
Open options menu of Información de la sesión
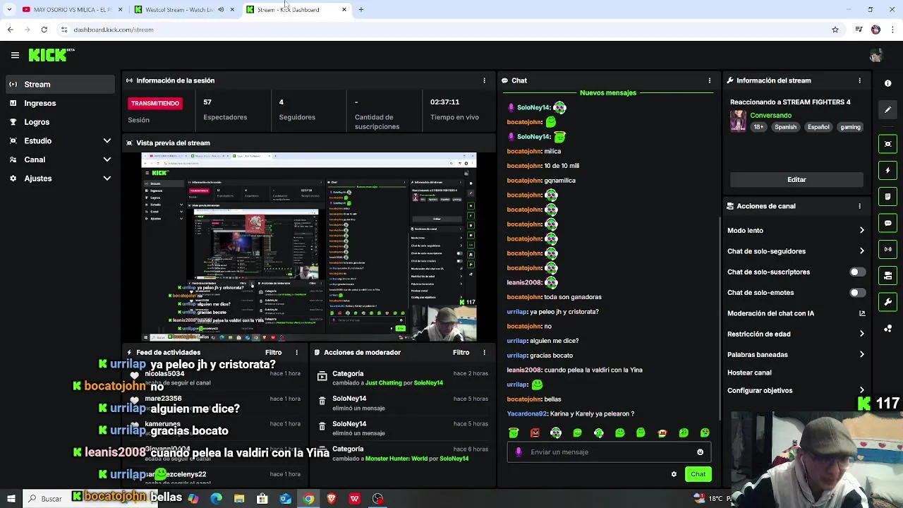[x=484, y=80]
